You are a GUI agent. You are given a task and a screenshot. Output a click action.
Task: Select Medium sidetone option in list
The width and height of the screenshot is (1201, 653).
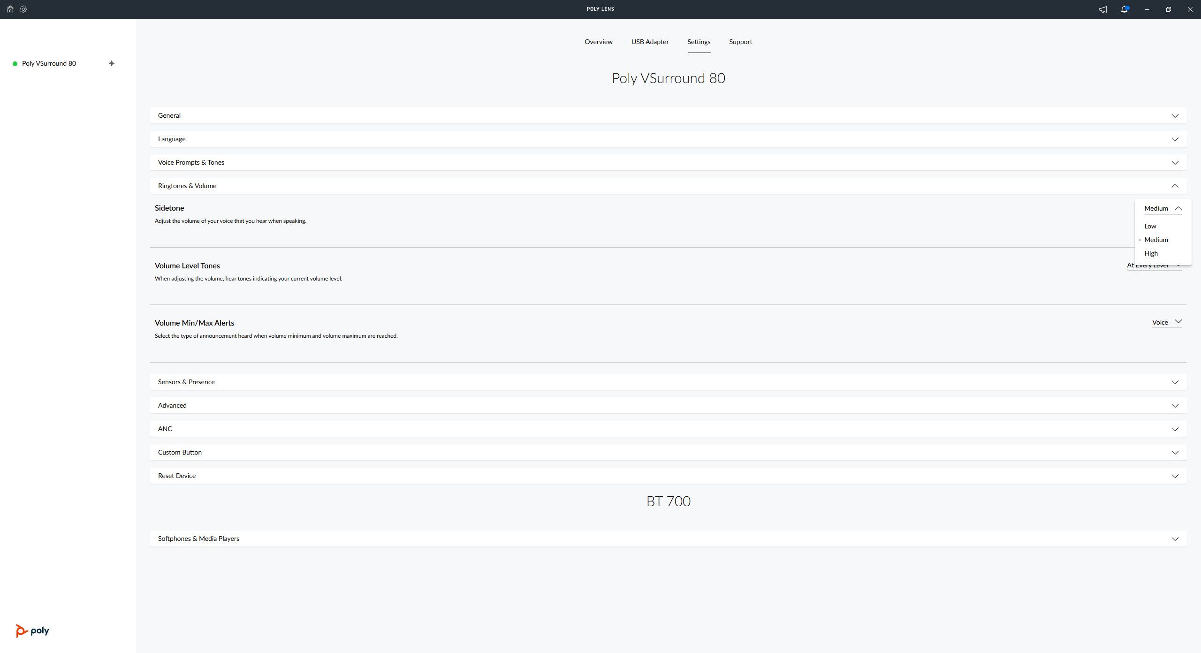[x=1156, y=240]
